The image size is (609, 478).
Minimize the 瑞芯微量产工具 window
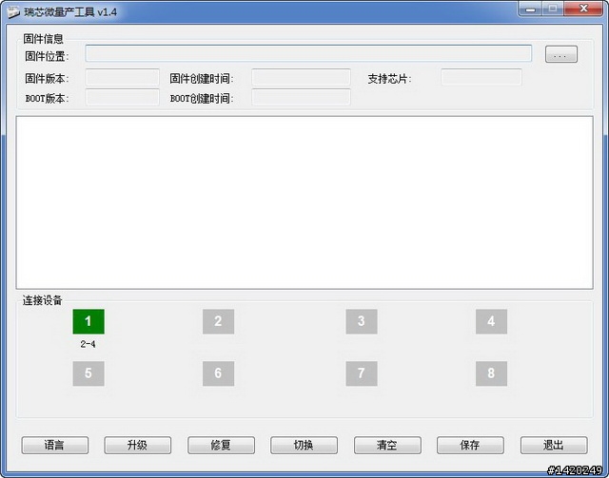click(530, 9)
